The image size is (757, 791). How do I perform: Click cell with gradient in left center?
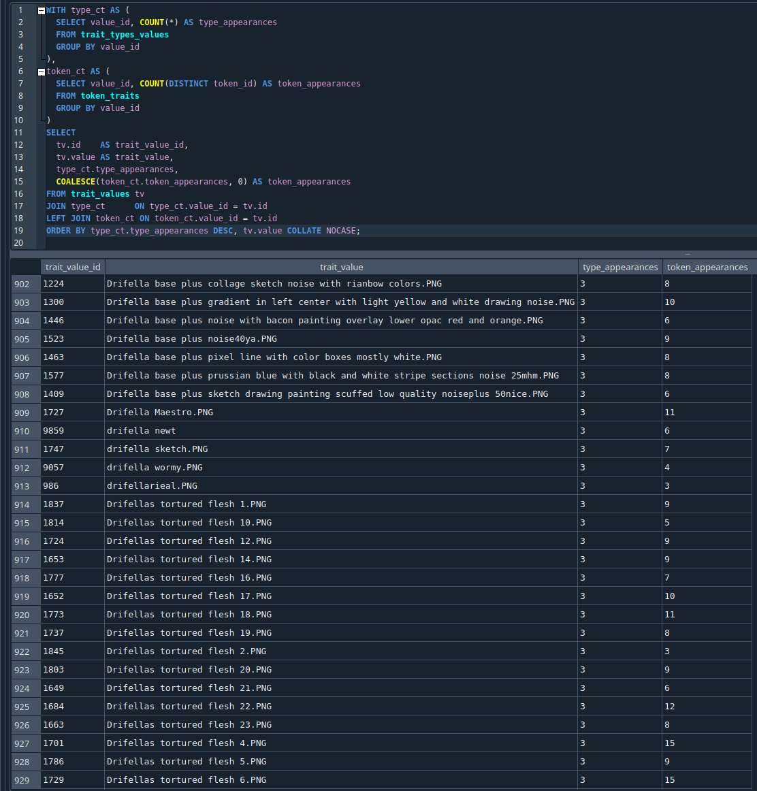point(341,302)
